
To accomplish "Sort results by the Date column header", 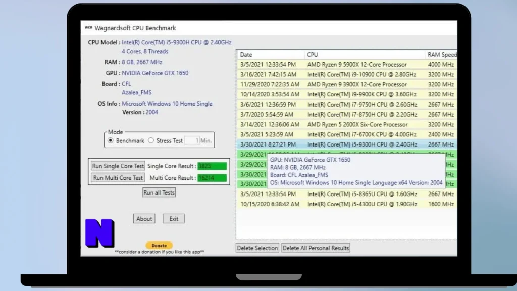I will point(271,55).
